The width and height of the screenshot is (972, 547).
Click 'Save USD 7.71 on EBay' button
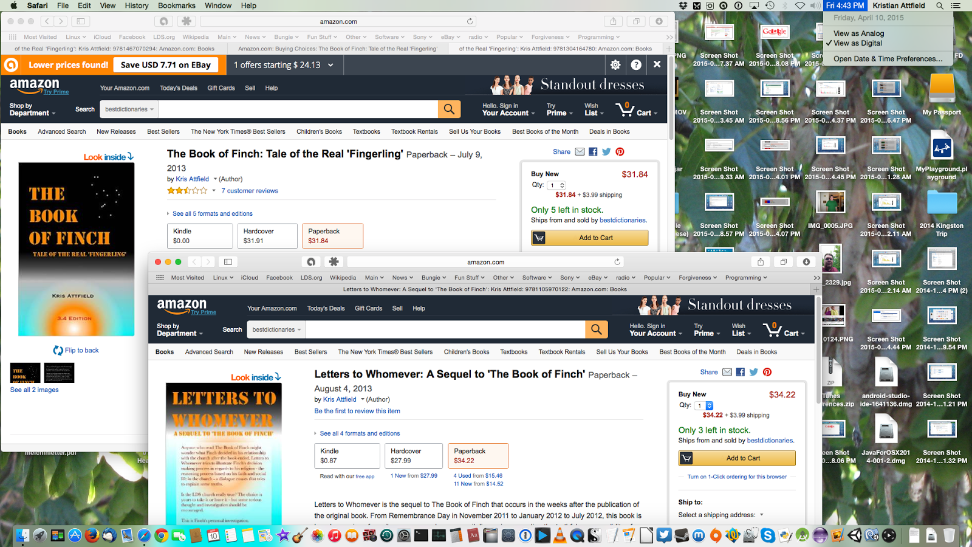166,65
